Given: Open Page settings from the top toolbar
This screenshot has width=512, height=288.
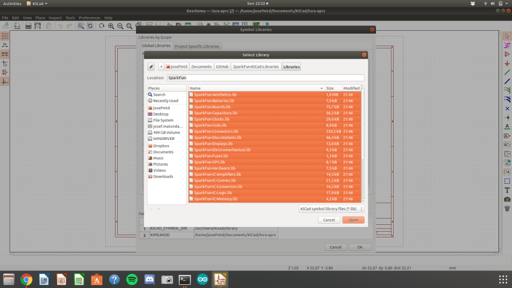Looking at the screenshot, I should point(17,26).
